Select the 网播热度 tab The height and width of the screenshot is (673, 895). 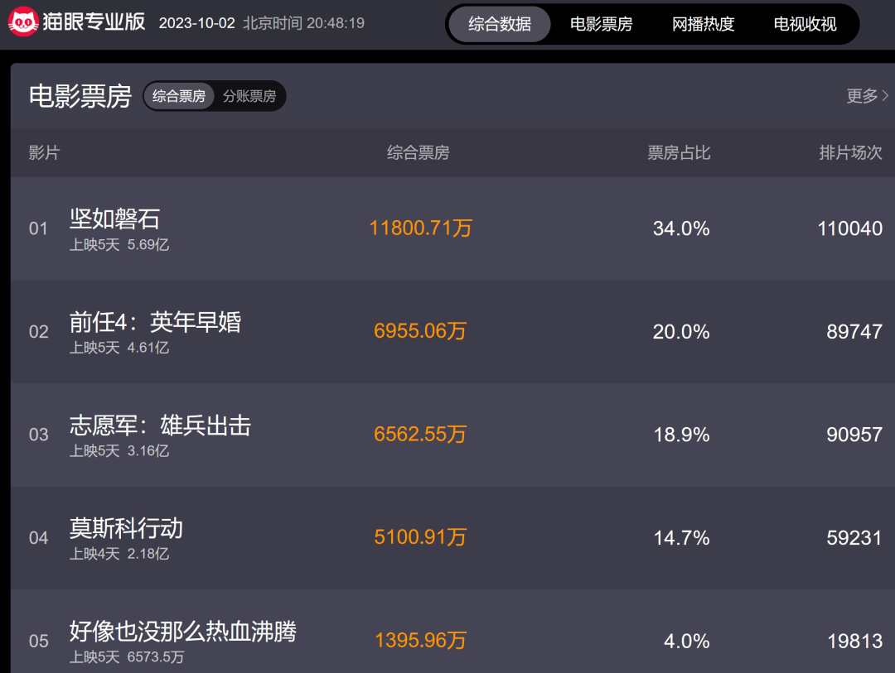(x=703, y=24)
